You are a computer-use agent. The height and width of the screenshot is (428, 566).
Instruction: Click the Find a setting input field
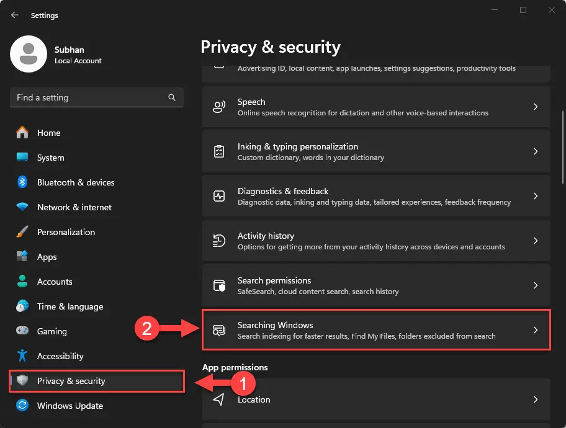pos(87,97)
